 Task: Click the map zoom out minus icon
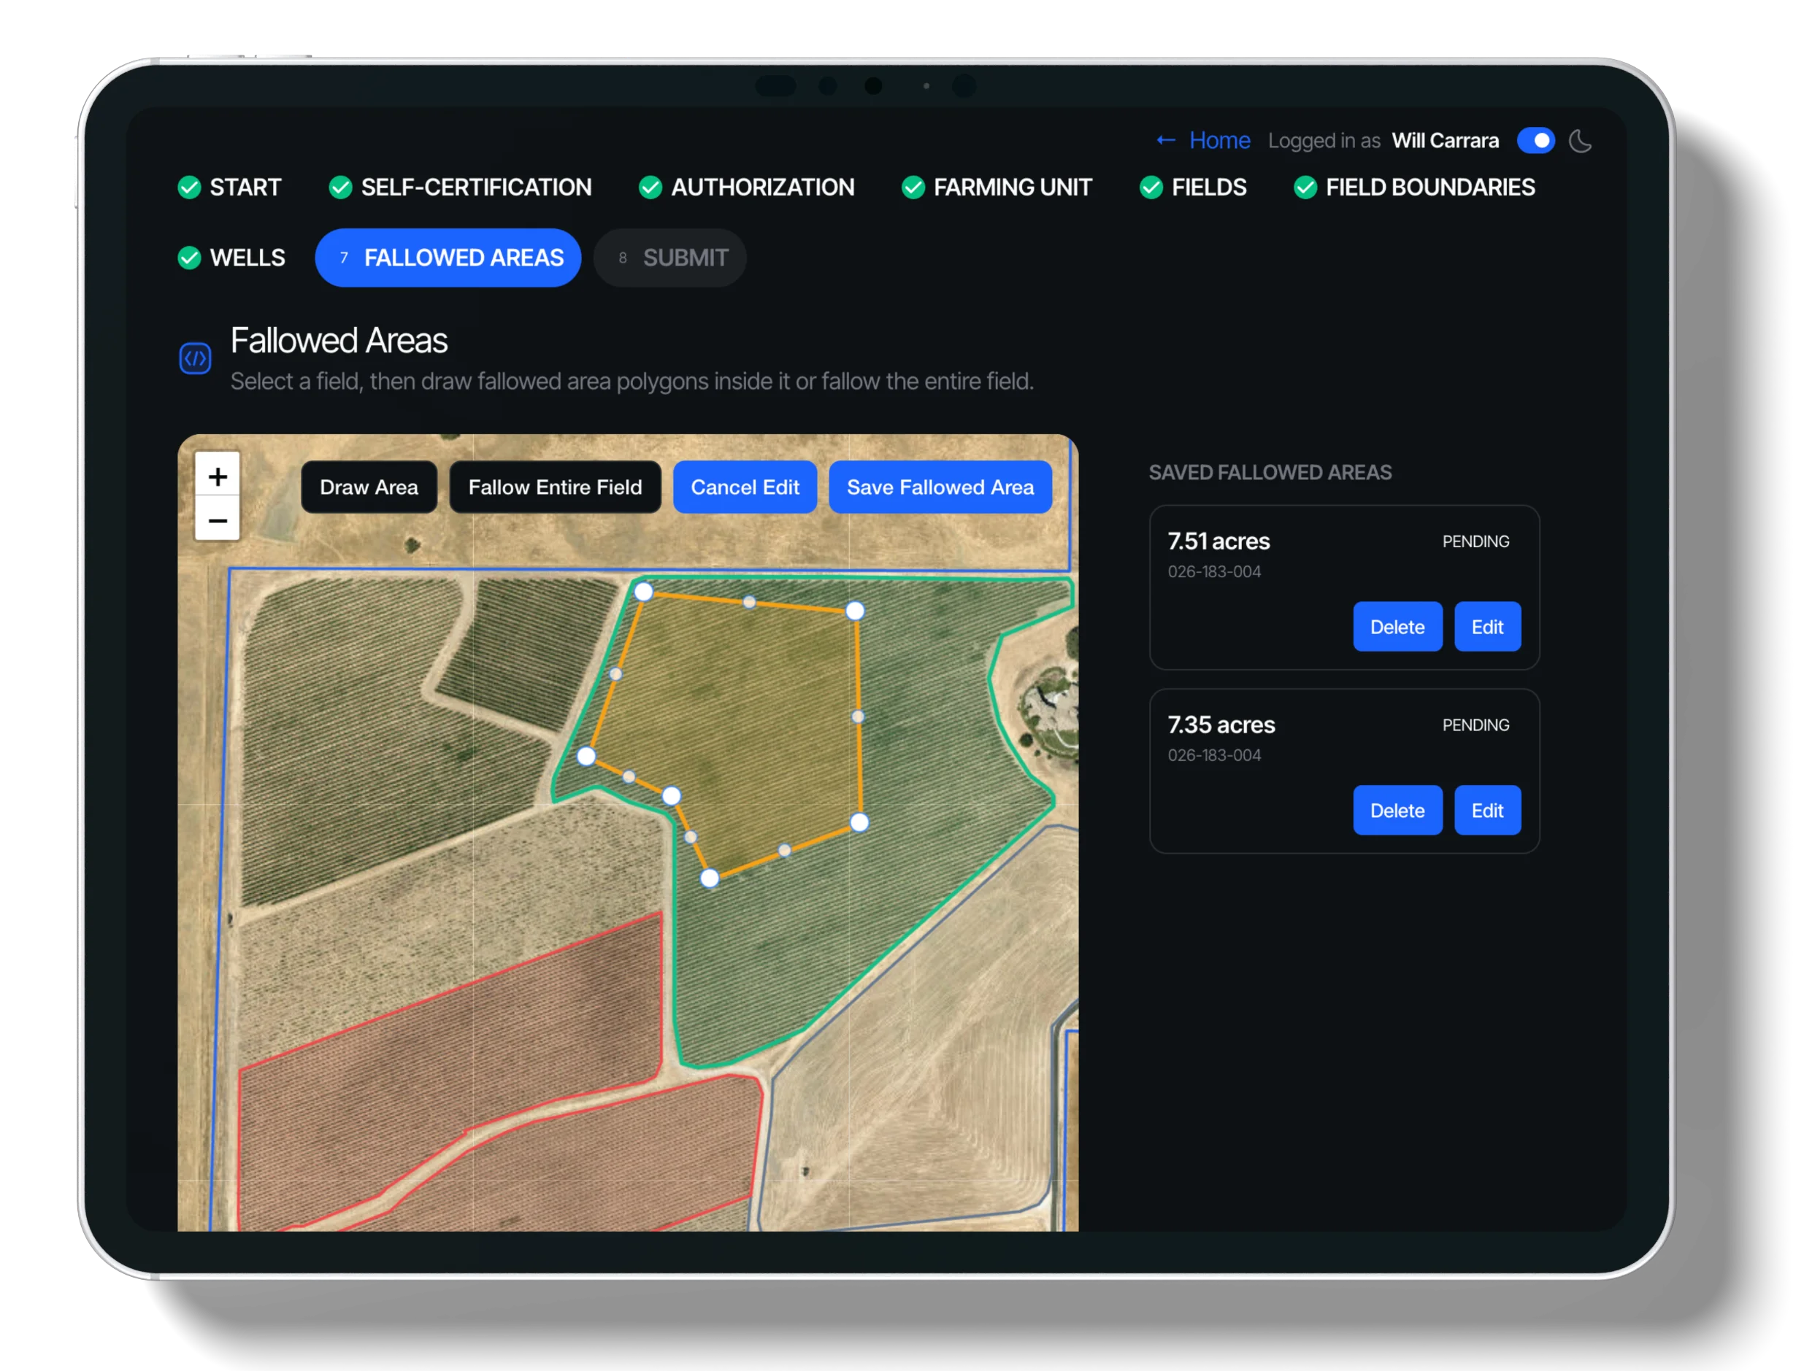pyautogui.click(x=218, y=521)
